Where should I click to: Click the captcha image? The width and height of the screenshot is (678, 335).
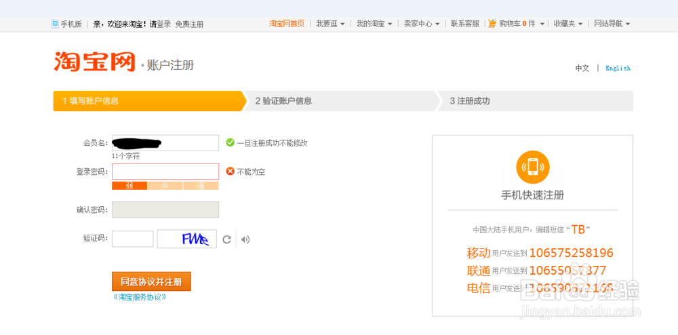pos(187,239)
